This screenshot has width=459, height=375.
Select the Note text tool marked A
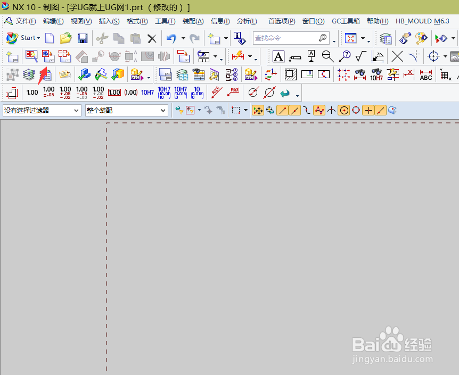pyautogui.click(x=278, y=56)
